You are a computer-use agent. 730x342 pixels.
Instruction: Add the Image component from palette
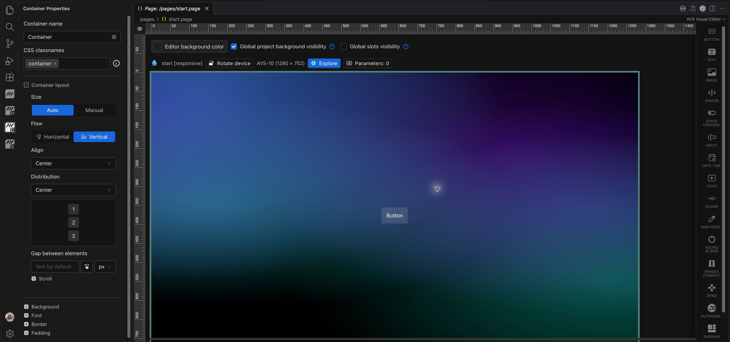[712, 75]
